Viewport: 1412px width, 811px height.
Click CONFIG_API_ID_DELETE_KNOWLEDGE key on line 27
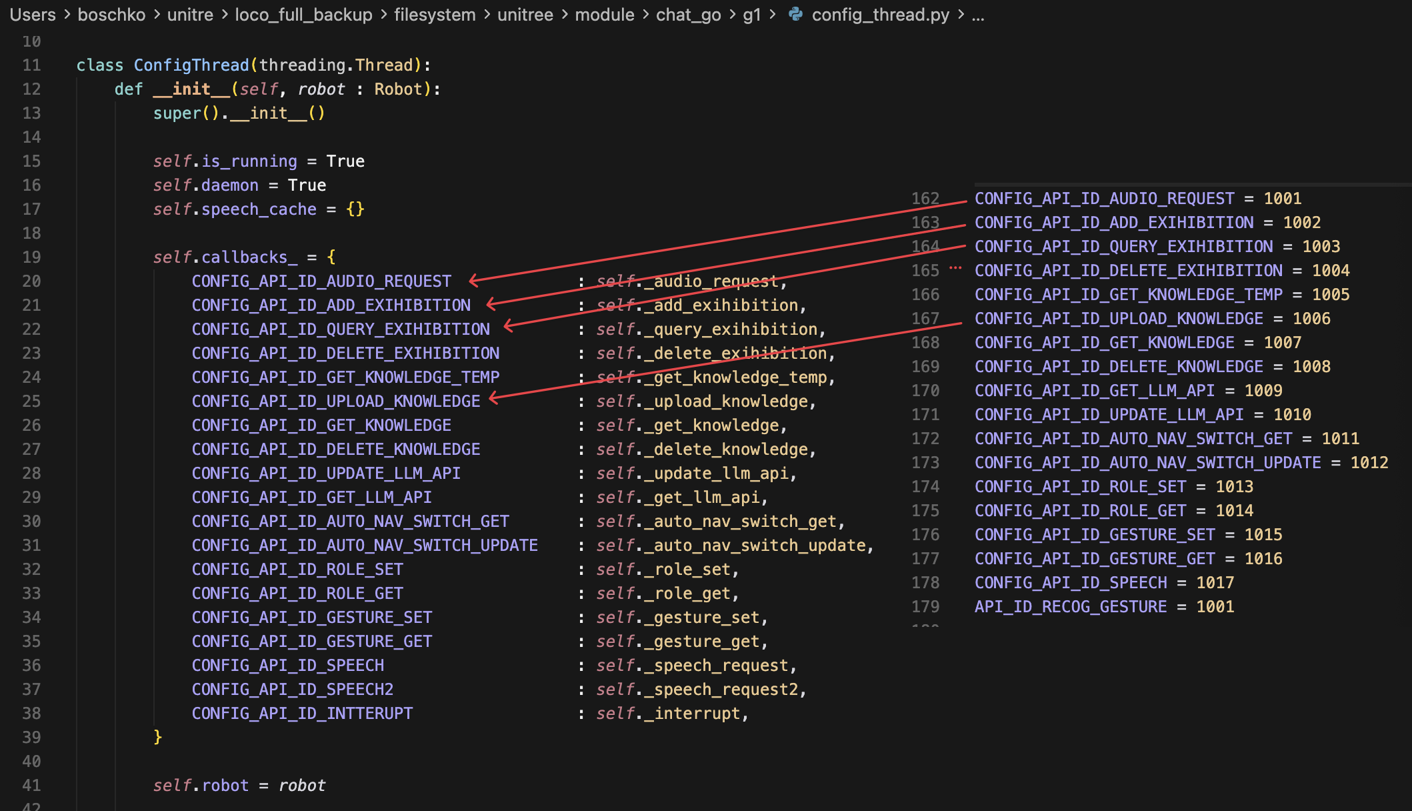[x=336, y=450]
